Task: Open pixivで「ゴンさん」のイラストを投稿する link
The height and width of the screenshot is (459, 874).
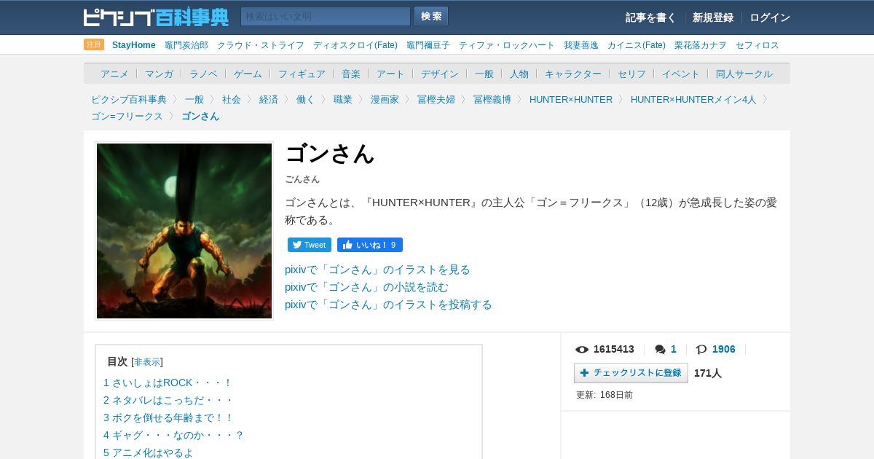Action: click(x=388, y=305)
